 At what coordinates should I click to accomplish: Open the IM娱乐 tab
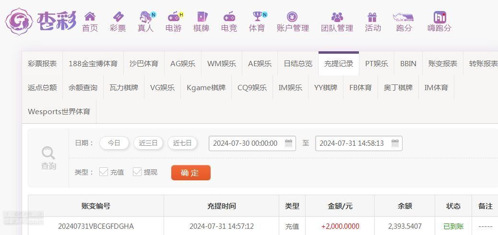coord(290,88)
